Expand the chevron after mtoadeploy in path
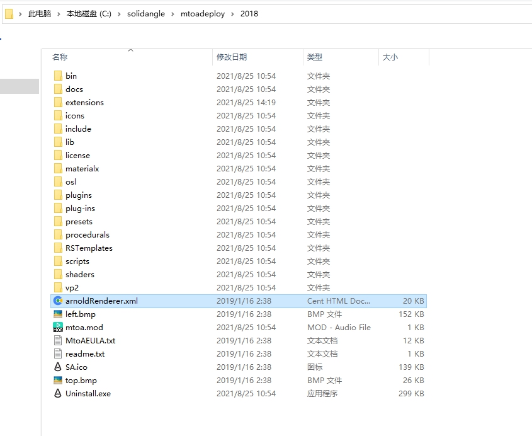The image size is (532, 436). [234, 14]
